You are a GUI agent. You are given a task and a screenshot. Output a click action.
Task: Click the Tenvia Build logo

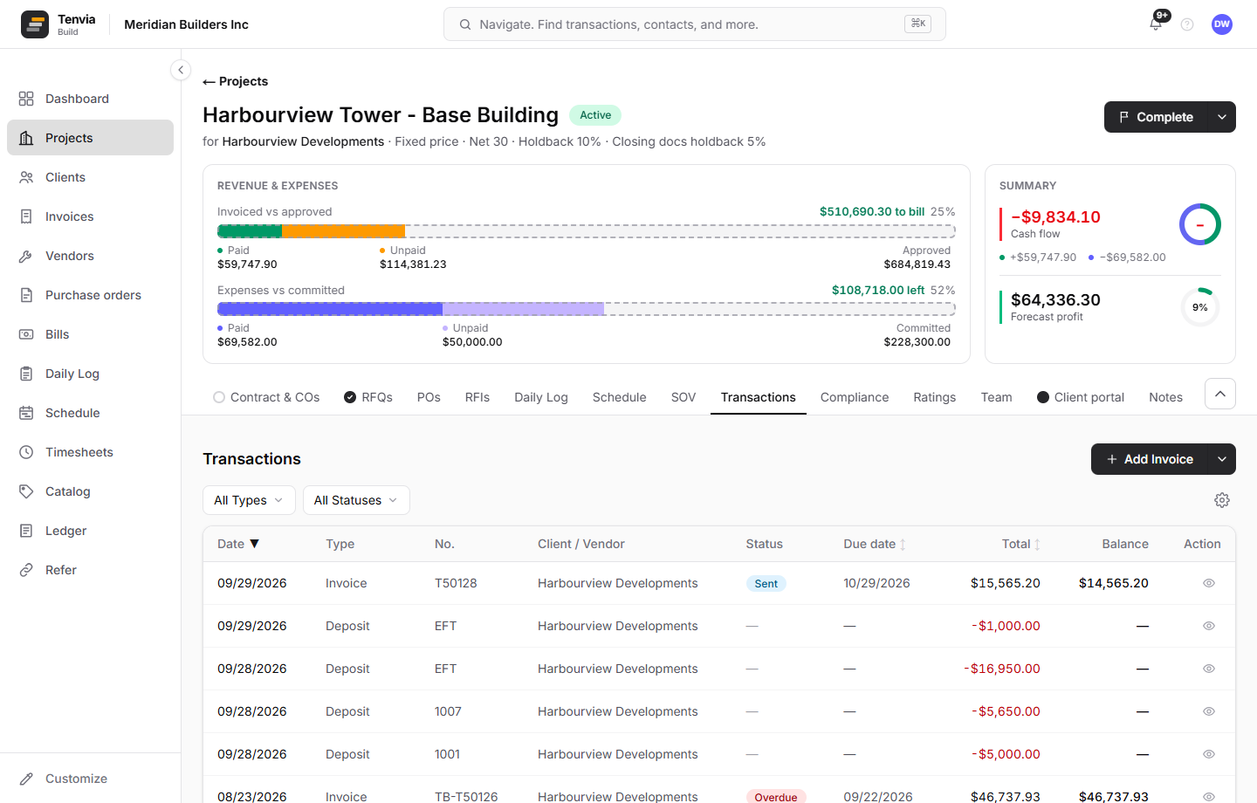(58, 24)
